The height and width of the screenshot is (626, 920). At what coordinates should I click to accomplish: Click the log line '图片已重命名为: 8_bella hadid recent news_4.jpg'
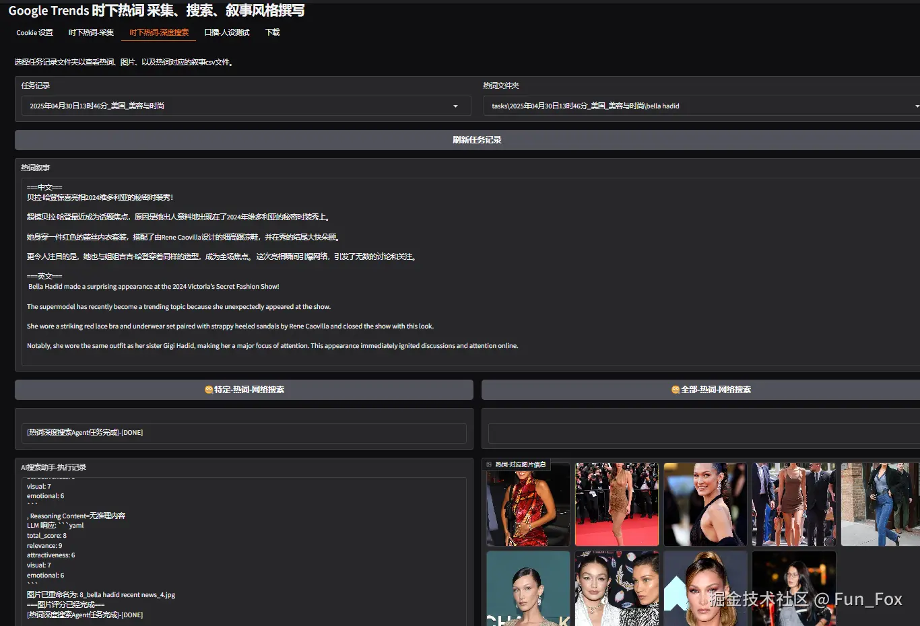tap(101, 595)
